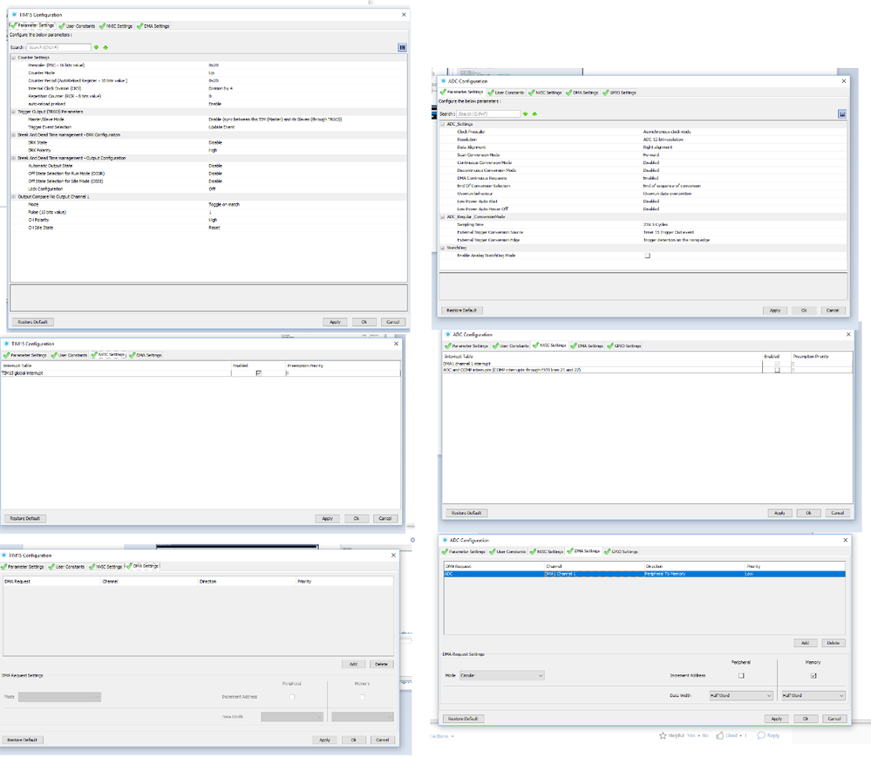Click next-match green arrow in ADC Parameter Settings search

(x=526, y=114)
